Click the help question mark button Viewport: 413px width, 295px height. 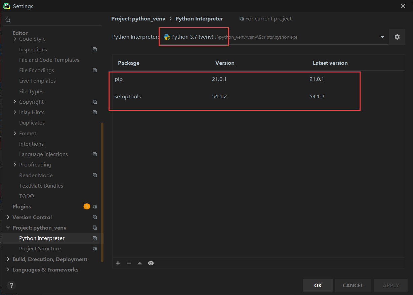[x=11, y=286]
